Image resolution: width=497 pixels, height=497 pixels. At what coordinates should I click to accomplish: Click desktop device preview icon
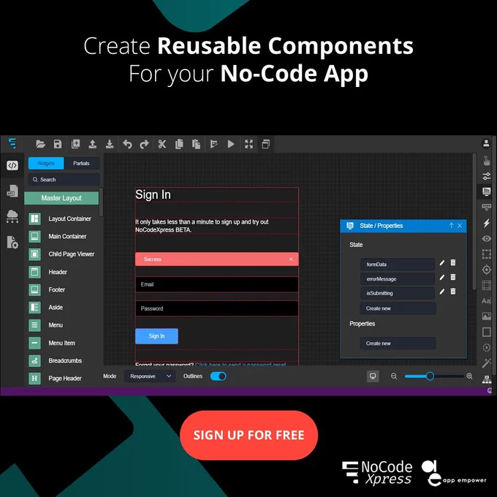[x=373, y=376]
